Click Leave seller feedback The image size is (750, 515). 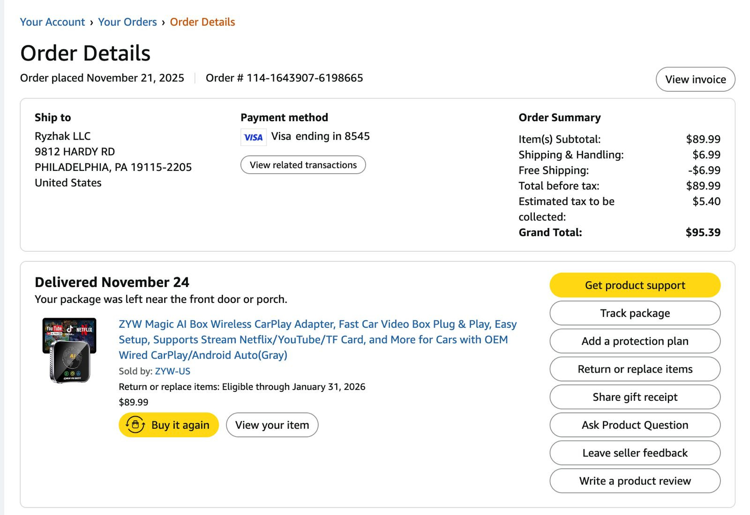[635, 453]
